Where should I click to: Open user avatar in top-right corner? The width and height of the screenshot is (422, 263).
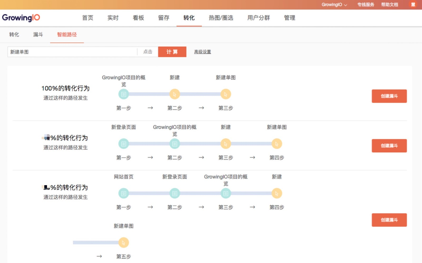coord(413,4)
